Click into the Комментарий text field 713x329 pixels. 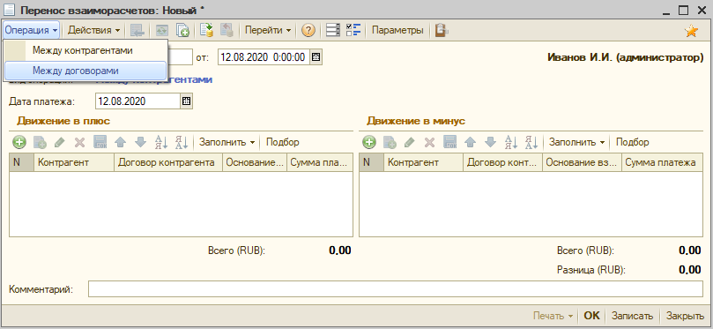tap(395, 289)
